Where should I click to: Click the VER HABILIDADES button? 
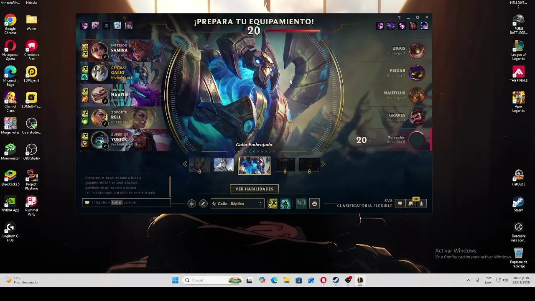[254, 189]
